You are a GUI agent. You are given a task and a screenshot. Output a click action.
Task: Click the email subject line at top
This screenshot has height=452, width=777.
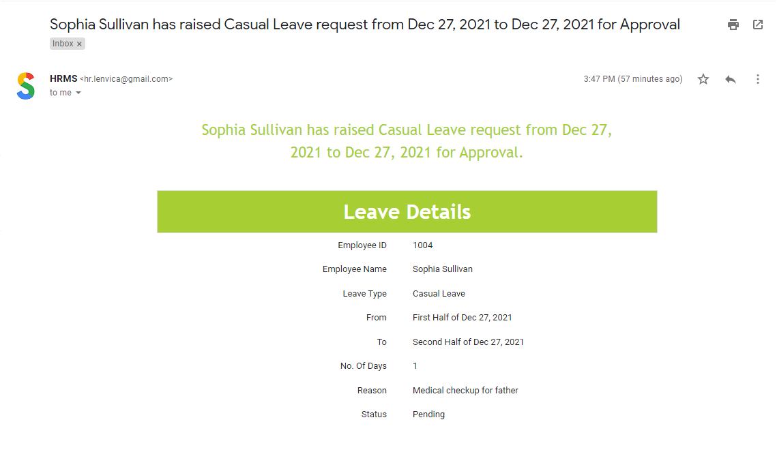pyautogui.click(x=365, y=25)
